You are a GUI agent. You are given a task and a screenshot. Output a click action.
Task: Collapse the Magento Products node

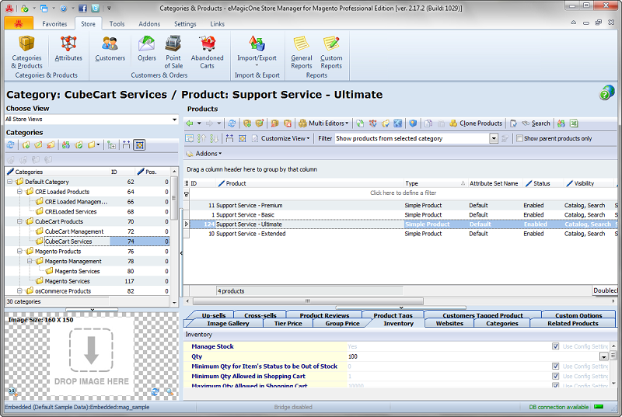click(x=19, y=251)
